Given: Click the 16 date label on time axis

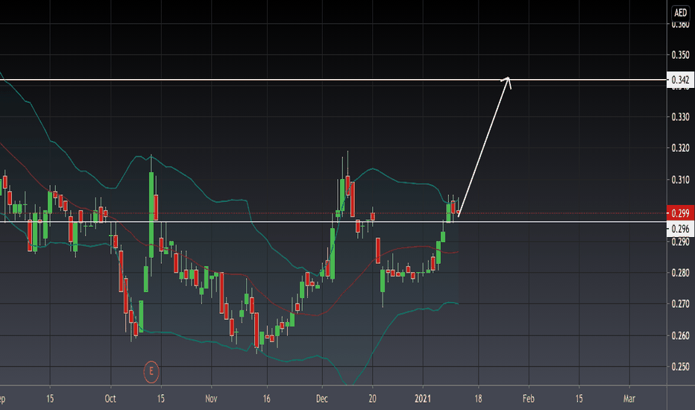Looking at the screenshot, I should [266, 399].
